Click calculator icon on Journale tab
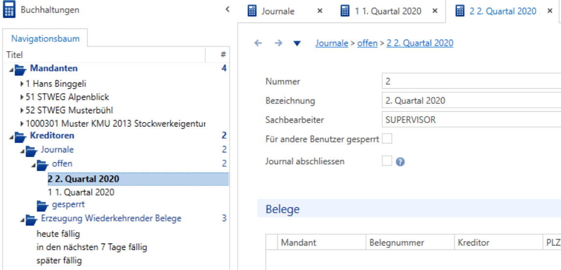The width and height of the screenshot is (561, 270). point(252,11)
